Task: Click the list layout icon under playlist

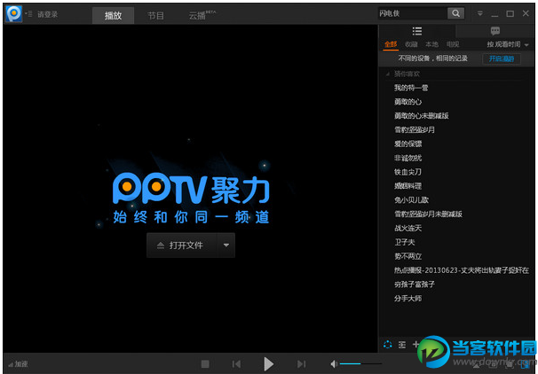Action: pos(402,345)
